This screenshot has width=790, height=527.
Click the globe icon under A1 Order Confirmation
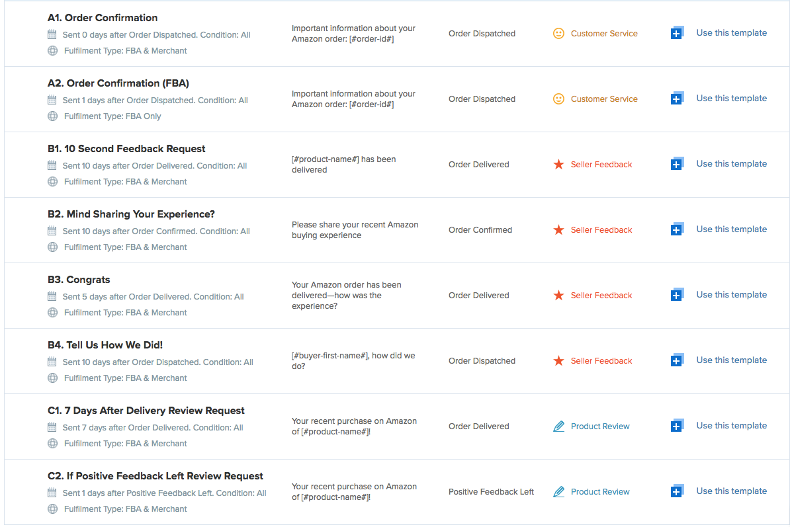[x=52, y=50]
